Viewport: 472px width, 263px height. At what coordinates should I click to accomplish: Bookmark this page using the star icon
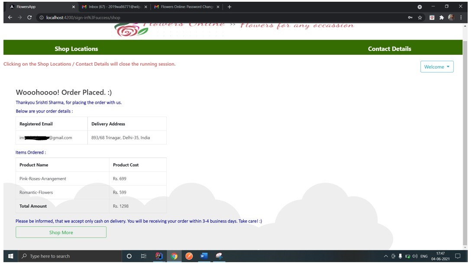(420, 18)
